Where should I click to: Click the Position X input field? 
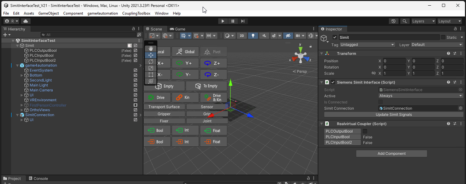[394, 61]
